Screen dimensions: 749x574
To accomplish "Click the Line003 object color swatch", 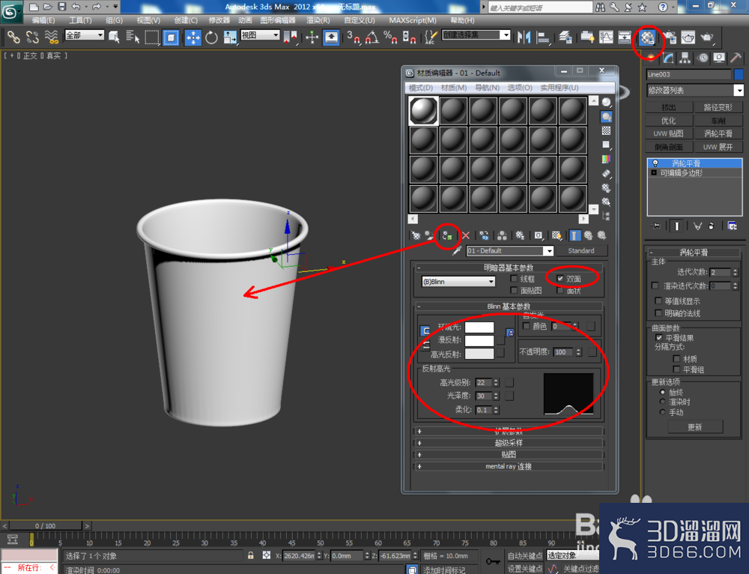I will pyautogui.click(x=739, y=74).
